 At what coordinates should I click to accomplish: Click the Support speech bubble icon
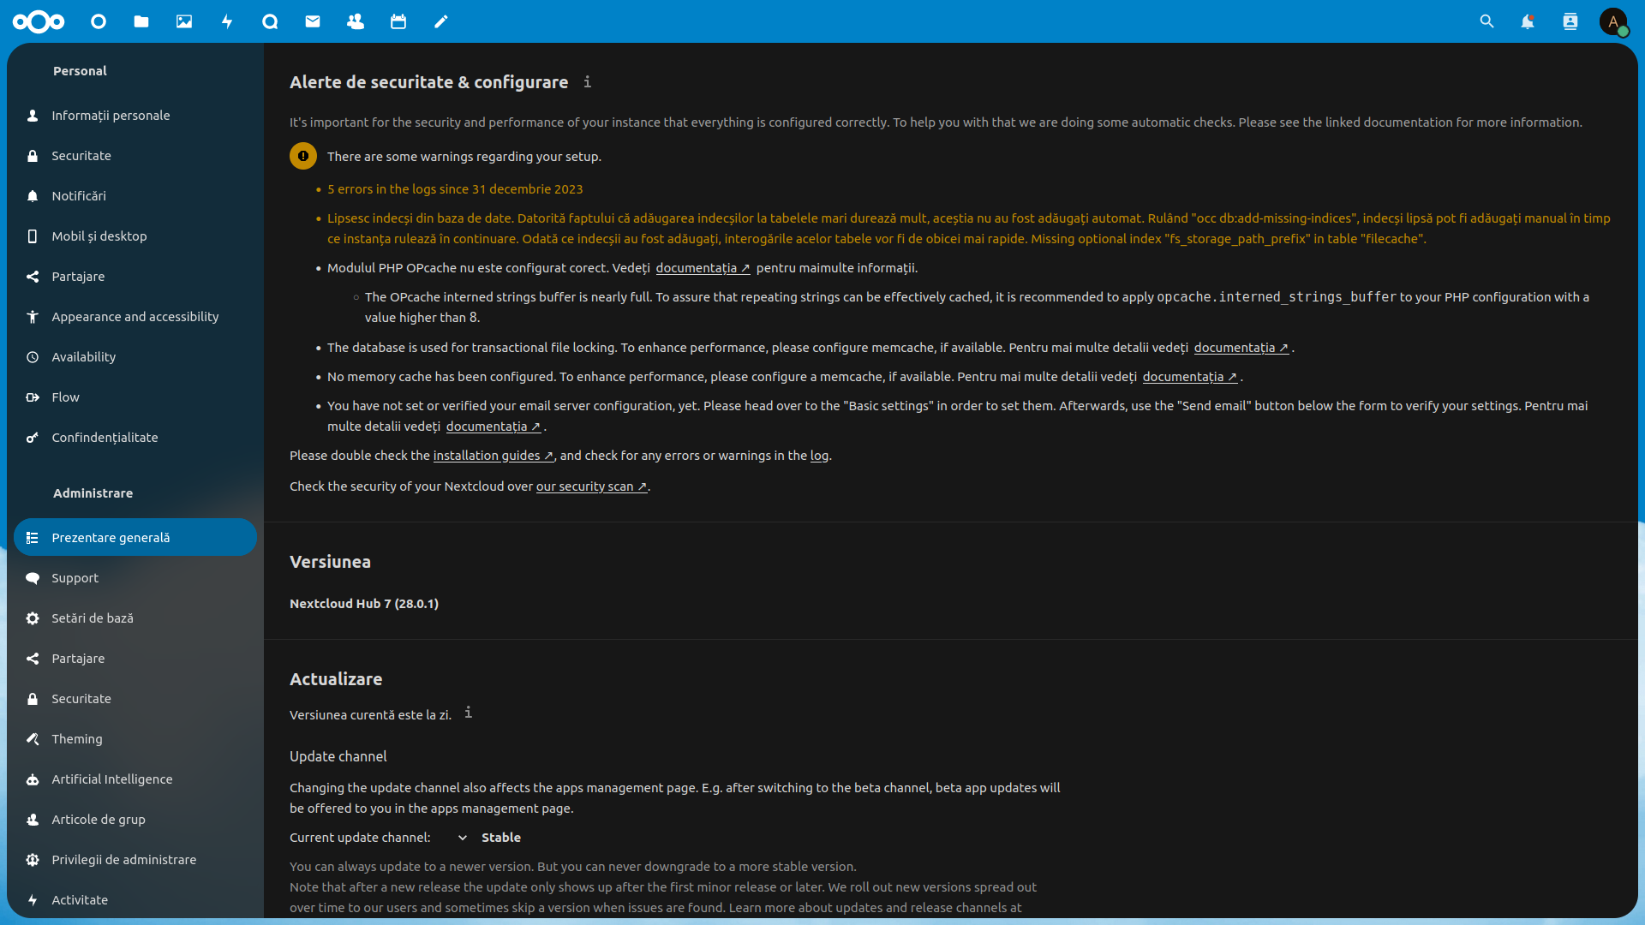pos(33,578)
